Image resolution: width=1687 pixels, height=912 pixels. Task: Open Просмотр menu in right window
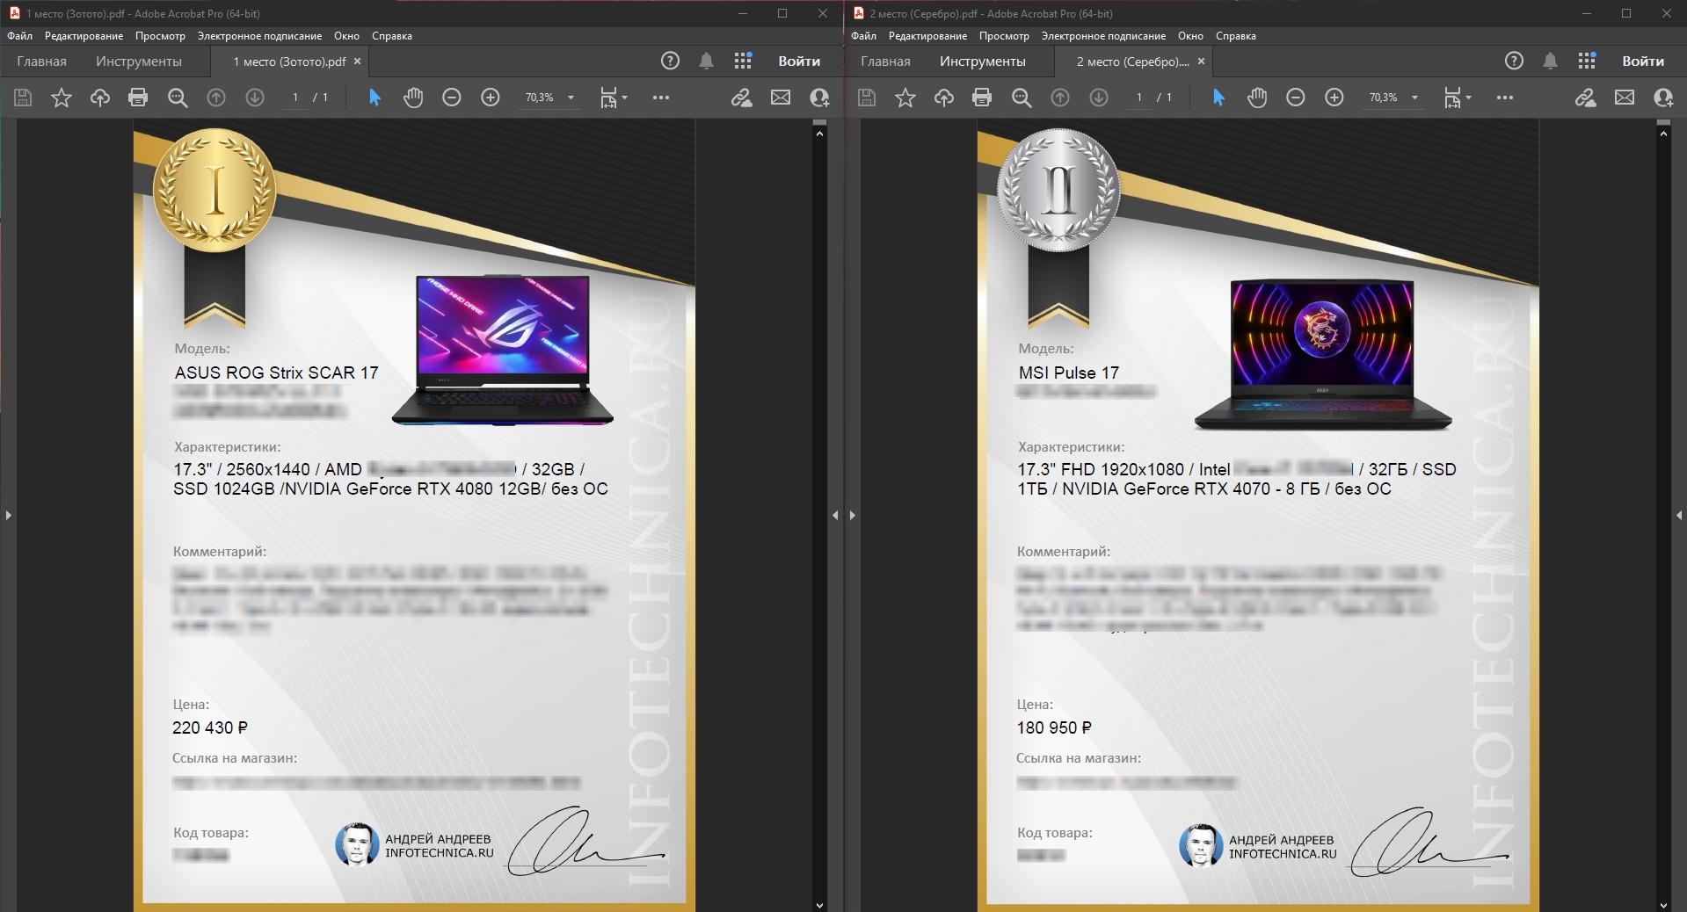click(x=1004, y=36)
